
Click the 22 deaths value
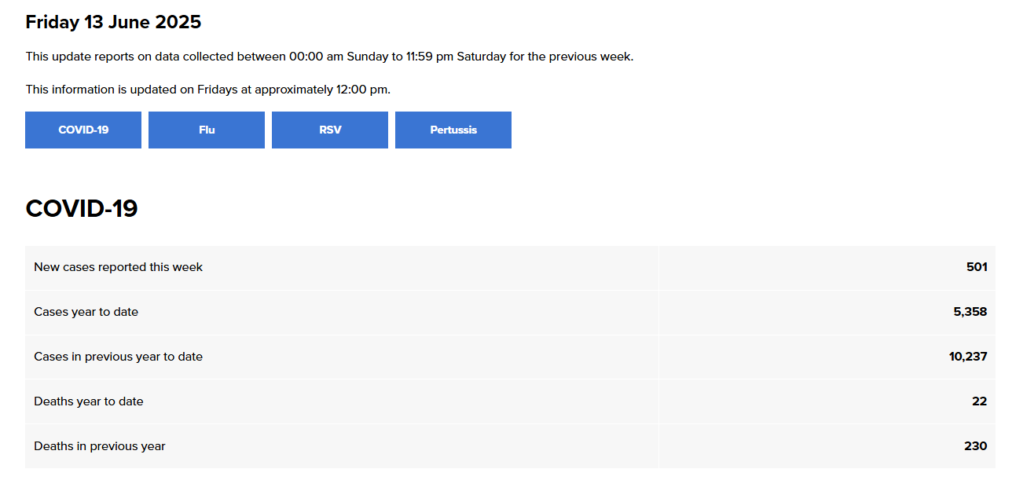979,401
